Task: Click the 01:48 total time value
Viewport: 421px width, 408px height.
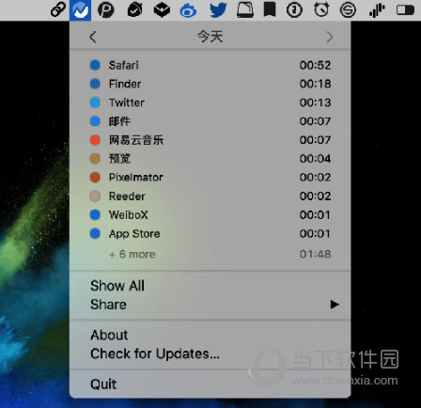Action: tap(315, 254)
